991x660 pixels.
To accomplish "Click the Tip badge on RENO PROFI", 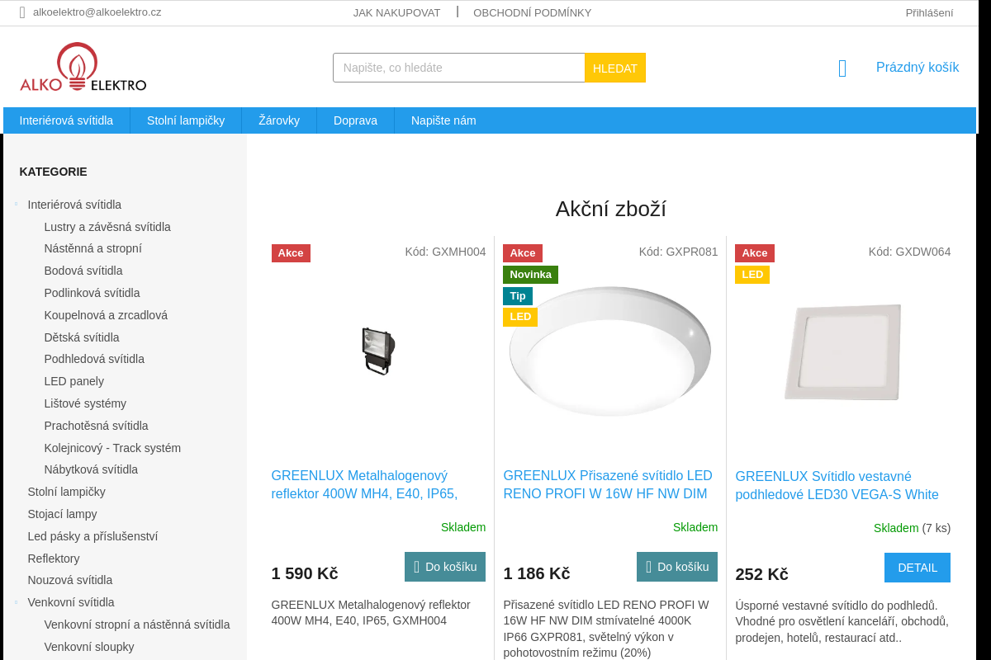I will tap(518, 296).
